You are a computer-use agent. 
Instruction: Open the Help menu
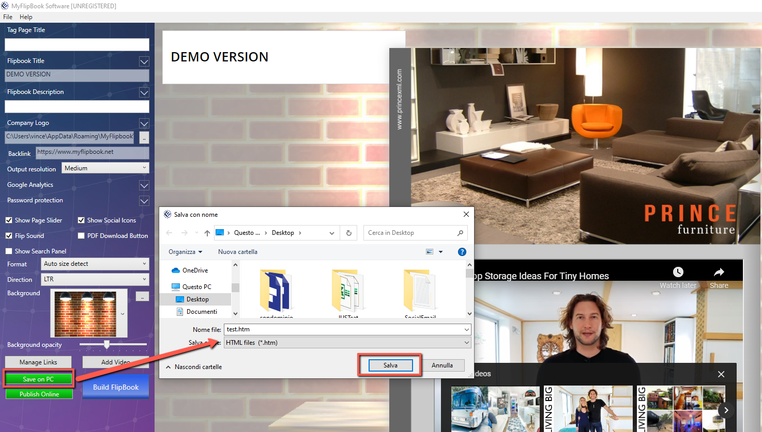coord(25,17)
